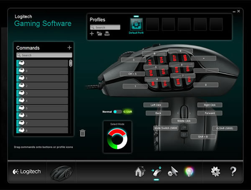Viewport: 251px width, 190px height.
Task: Select the '5' command row
Action: point(42,108)
